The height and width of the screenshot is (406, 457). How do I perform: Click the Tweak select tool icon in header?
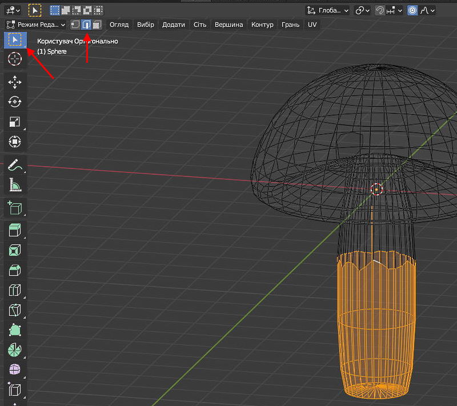click(35, 10)
